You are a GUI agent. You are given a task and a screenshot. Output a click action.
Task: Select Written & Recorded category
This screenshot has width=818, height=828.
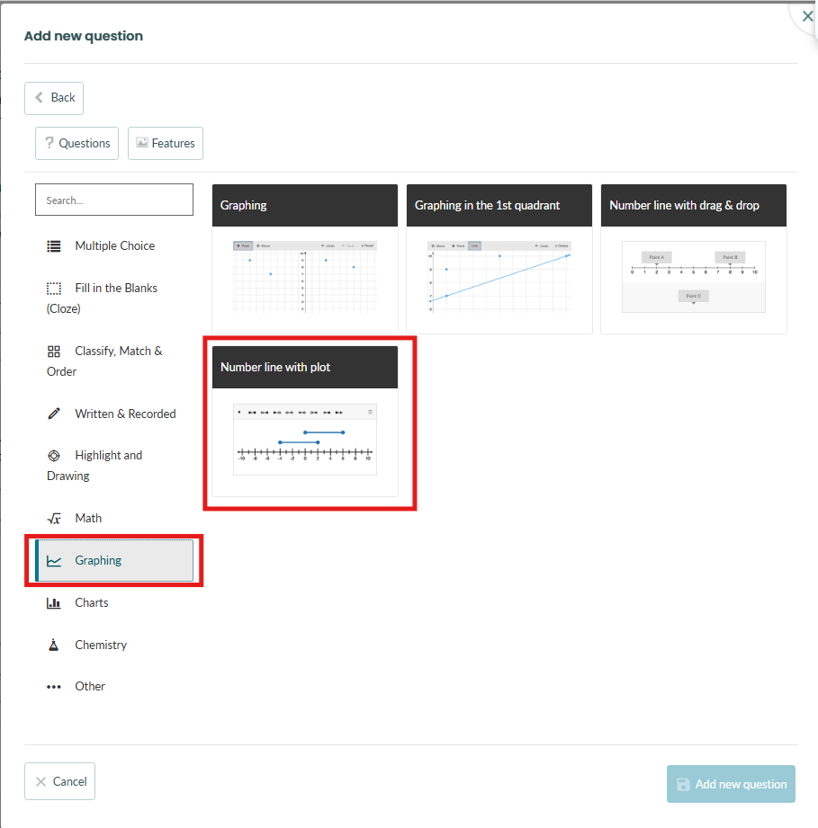click(x=114, y=414)
